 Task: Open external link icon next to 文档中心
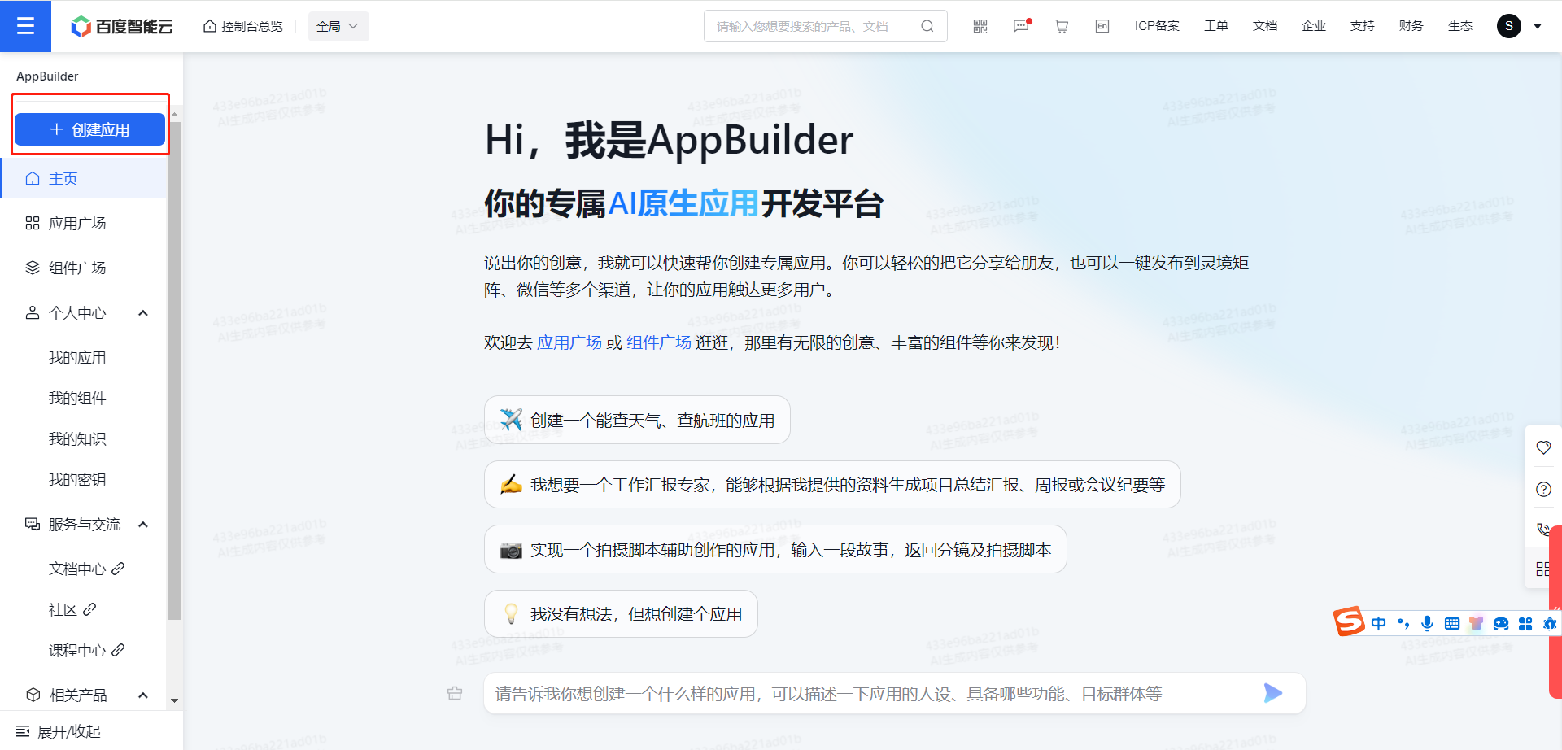click(118, 569)
